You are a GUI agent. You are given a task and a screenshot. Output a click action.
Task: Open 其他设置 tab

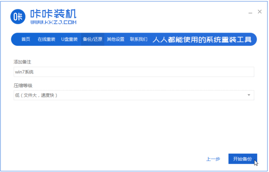(x=115, y=39)
